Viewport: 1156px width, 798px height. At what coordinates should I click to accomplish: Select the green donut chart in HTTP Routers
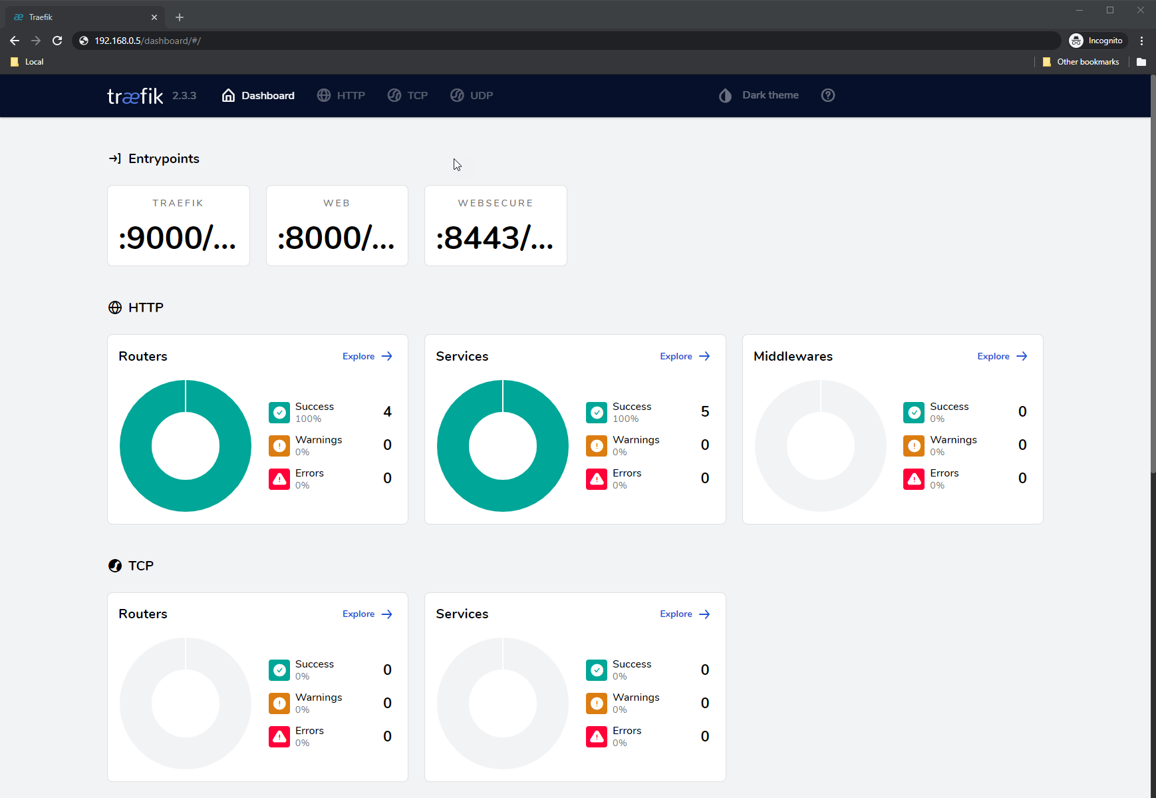186,446
